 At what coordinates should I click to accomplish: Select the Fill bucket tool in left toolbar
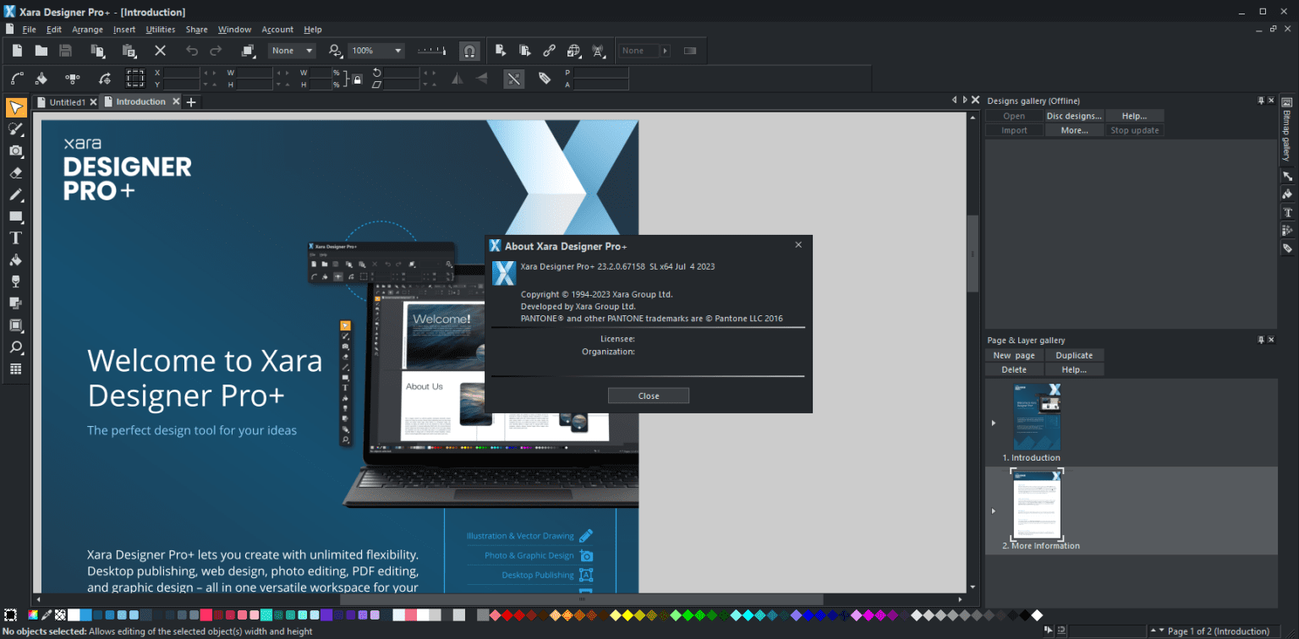(15, 259)
